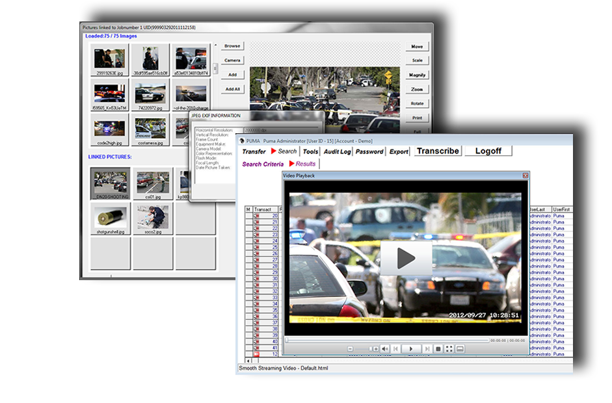Close the Video Playback window
The width and height of the screenshot is (612, 403).
(526, 175)
